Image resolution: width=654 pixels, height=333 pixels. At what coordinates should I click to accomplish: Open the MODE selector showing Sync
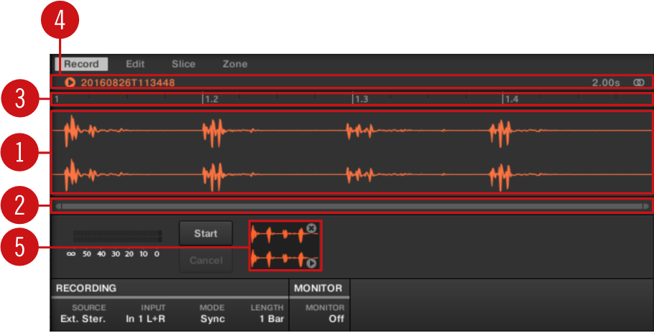pyautogui.click(x=212, y=319)
